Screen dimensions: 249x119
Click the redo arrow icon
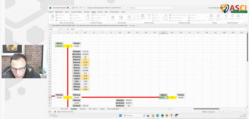pyautogui.click(x=81, y=8)
